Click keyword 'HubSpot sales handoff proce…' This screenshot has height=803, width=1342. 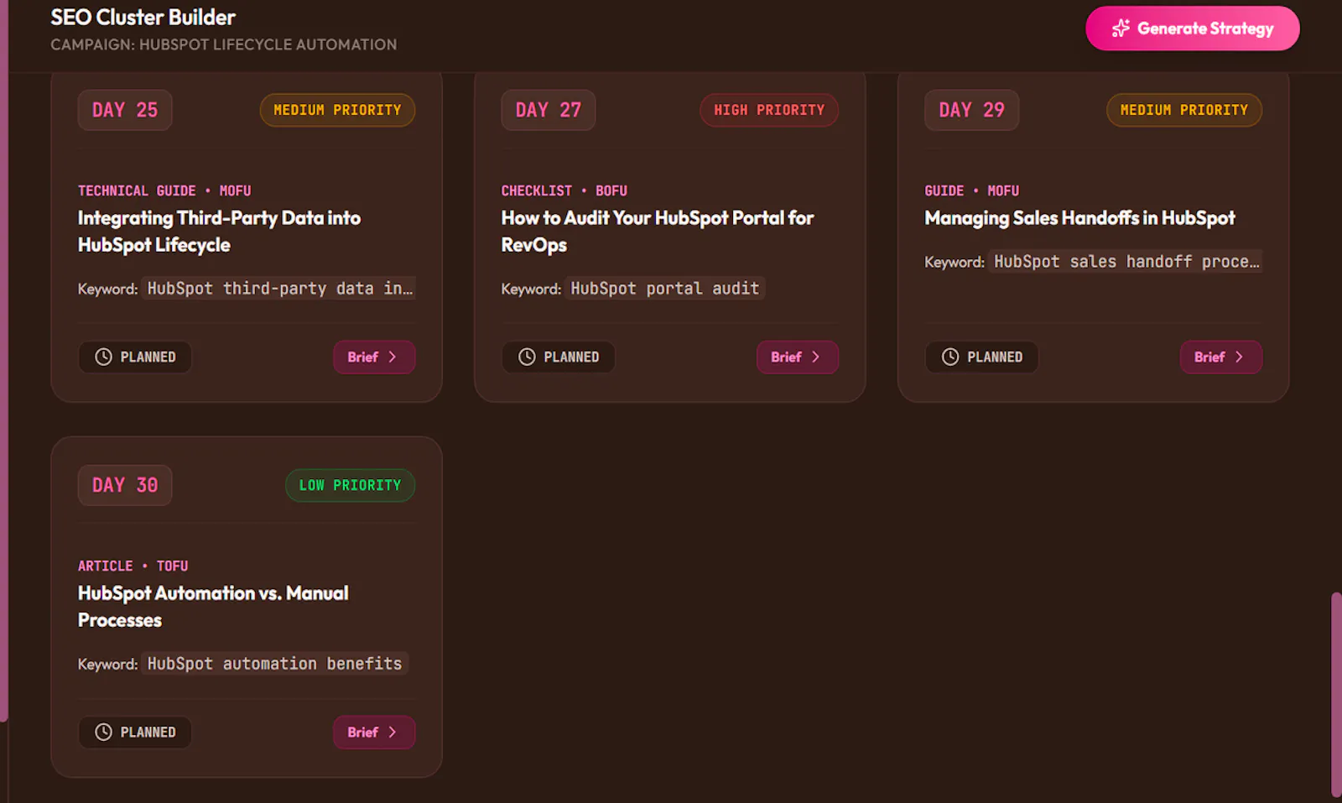[1126, 262]
